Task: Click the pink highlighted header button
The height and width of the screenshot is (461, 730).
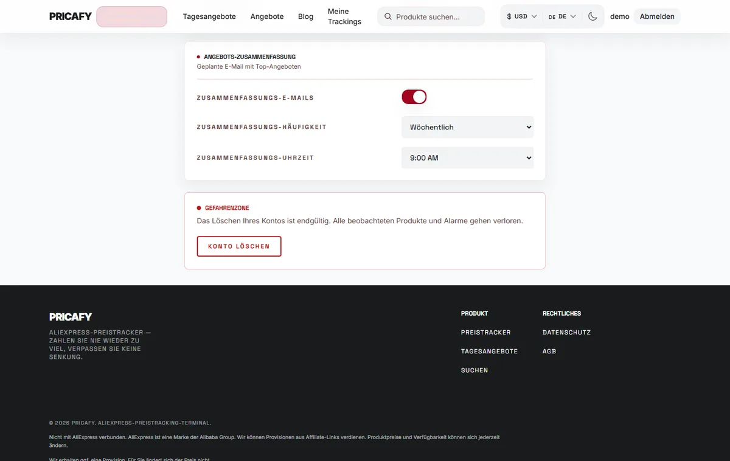Action: [131, 16]
